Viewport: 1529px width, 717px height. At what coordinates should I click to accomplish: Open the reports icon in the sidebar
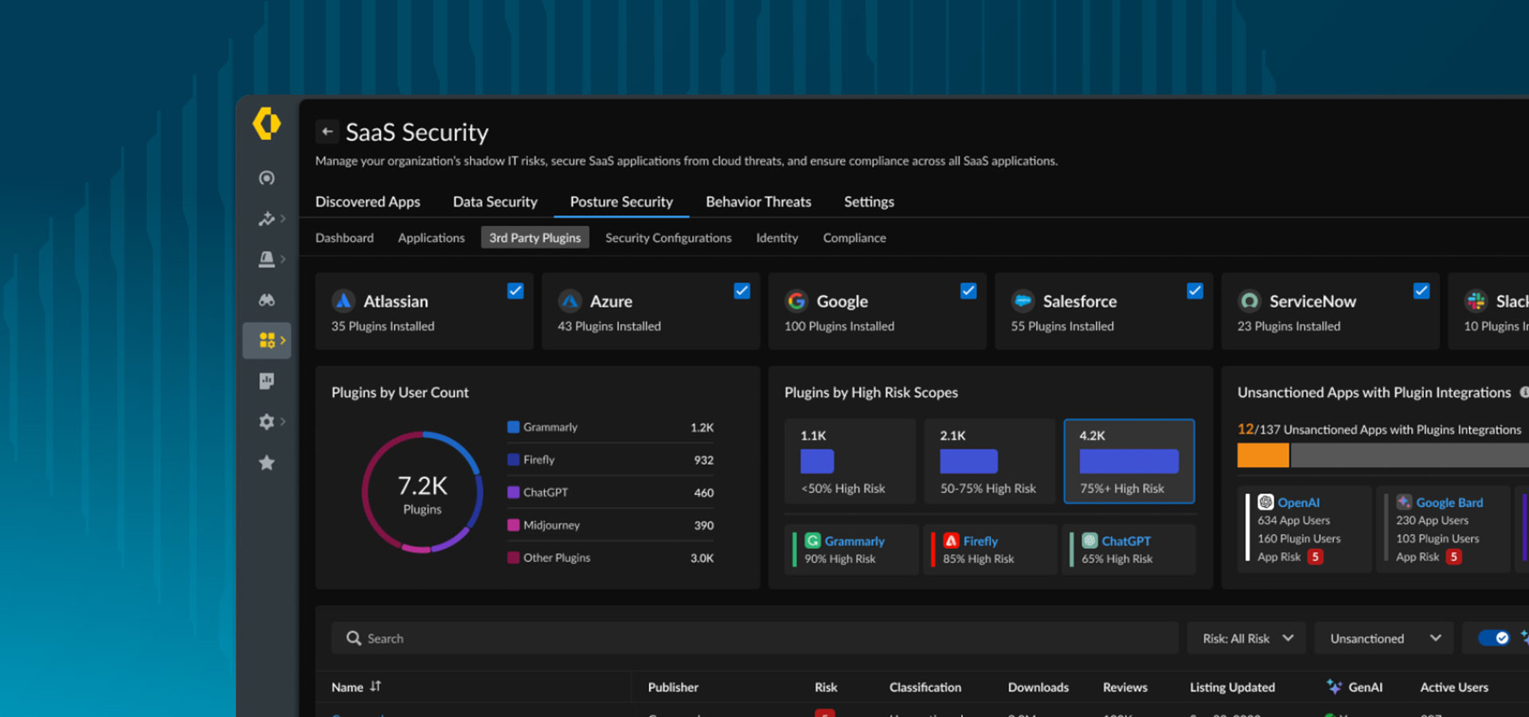pos(267,380)
